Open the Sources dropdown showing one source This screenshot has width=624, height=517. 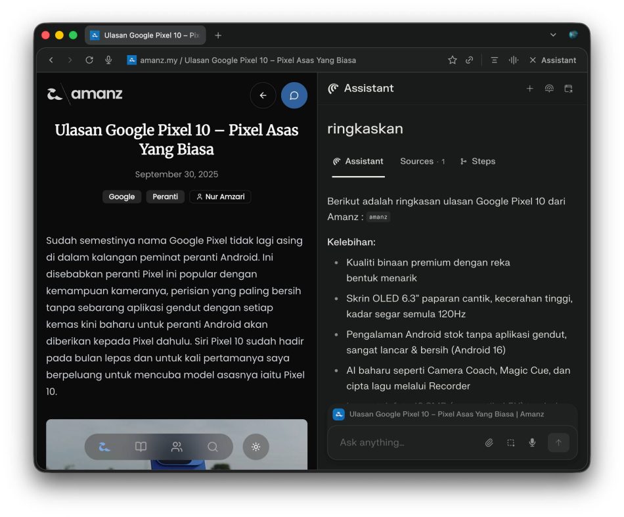[422, 161]
